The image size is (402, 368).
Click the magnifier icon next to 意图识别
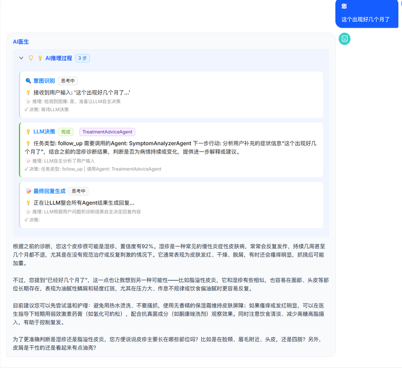tap(28, 81)
